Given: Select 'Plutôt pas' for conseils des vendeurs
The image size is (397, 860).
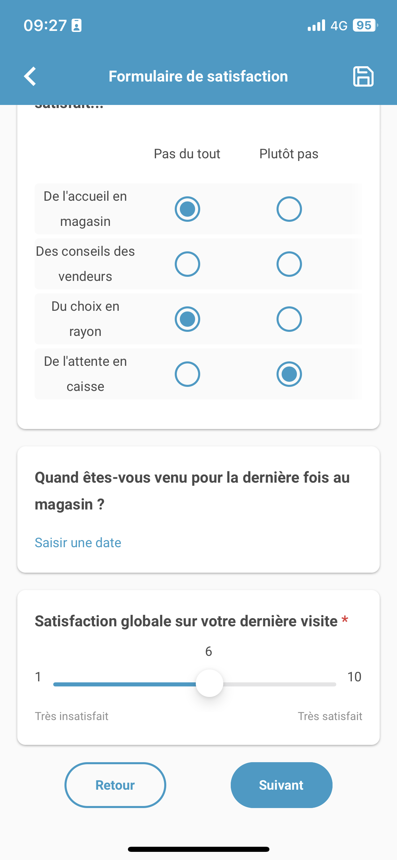Looking at the screenshot, I should 289,264.
